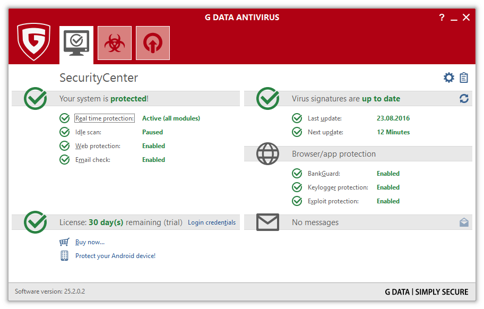Click check icon next to Exploit protection

pos(297,201)
